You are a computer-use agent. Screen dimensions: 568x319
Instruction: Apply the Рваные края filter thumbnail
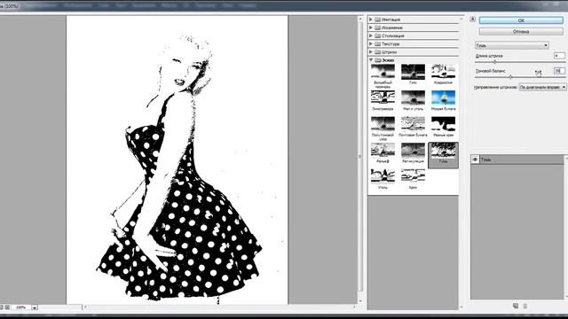click(443, 124)
